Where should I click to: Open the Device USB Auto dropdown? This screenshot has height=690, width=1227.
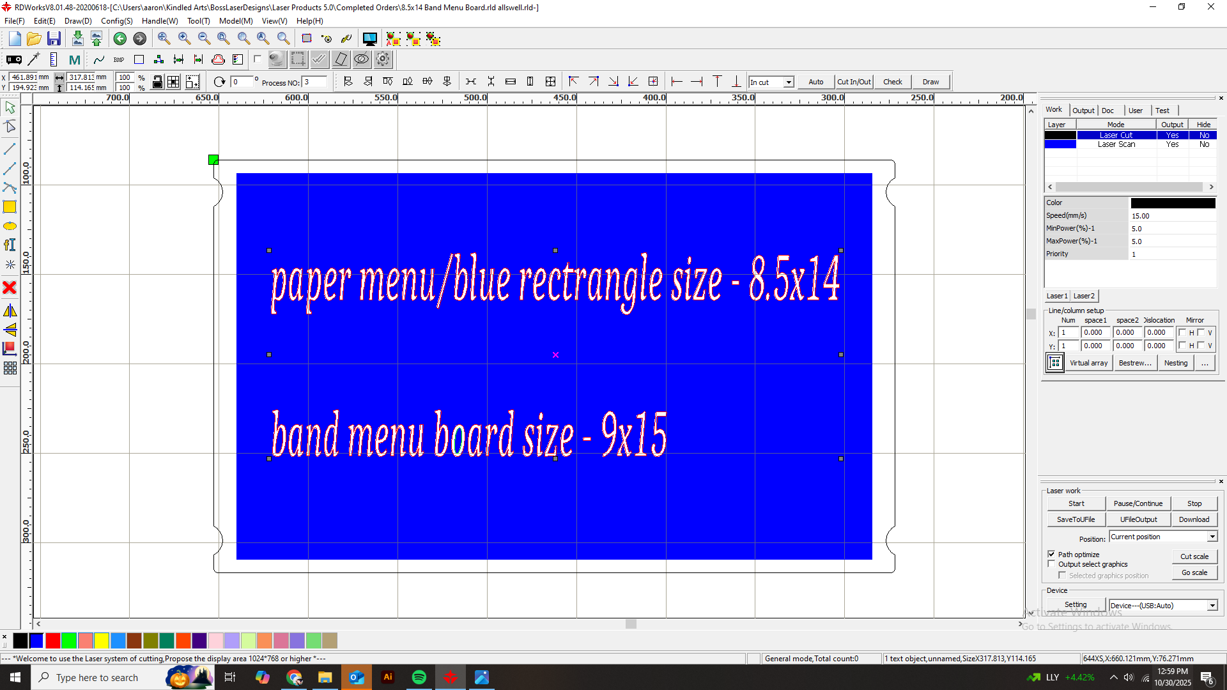click(1212, 606)
